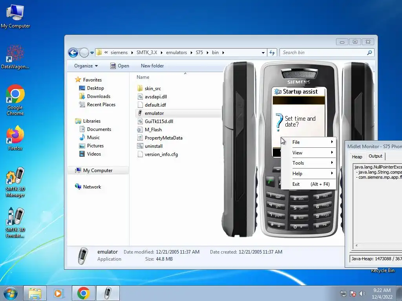The width and height of the screenshot is (402, 301).
Task: Refresh the bin folder view
Action: 272,53
